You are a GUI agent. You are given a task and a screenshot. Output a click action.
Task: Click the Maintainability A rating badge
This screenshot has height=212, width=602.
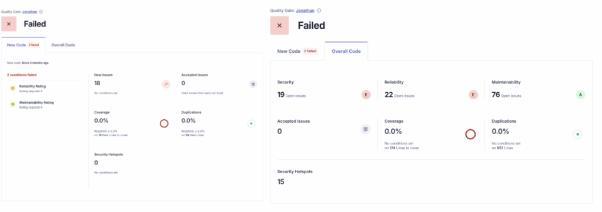coord(580,95)
